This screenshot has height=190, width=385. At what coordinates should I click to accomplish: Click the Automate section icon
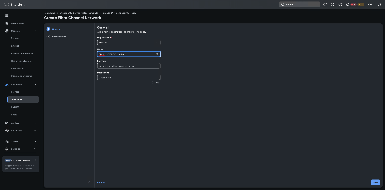(x=7, y=131)
